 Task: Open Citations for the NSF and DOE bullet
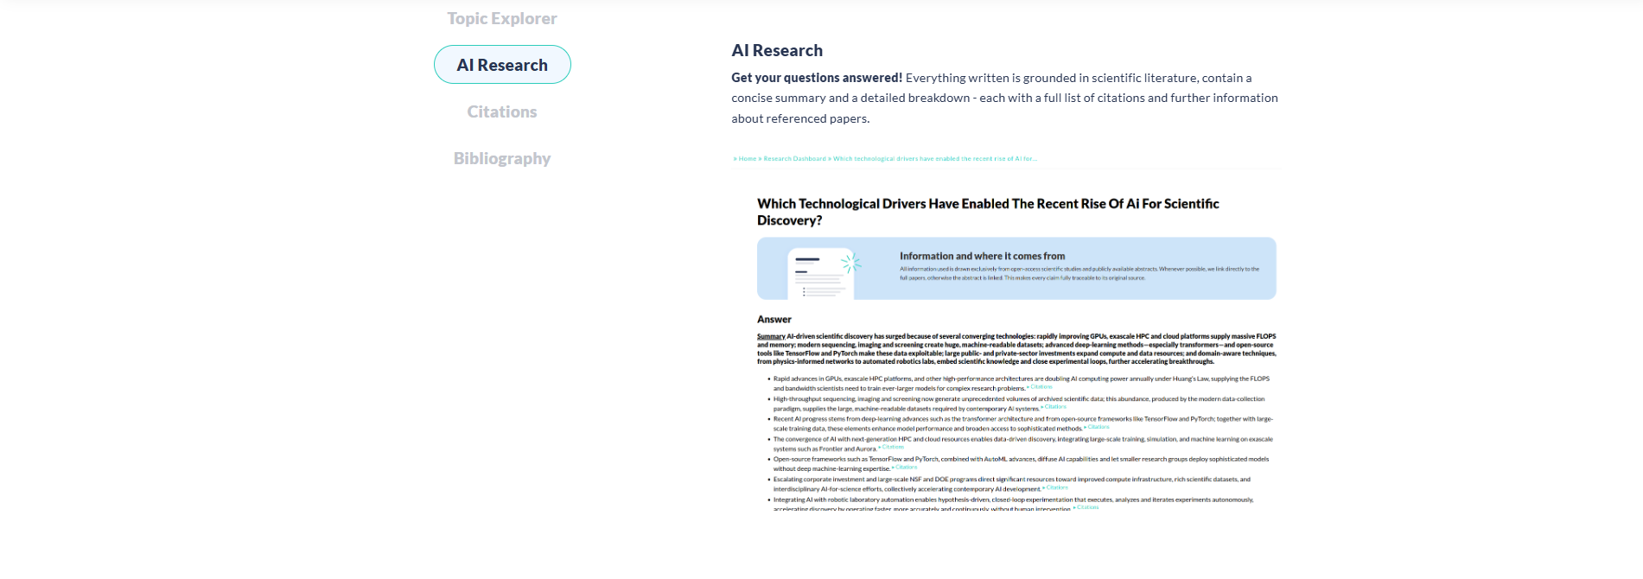[1057, 487]
